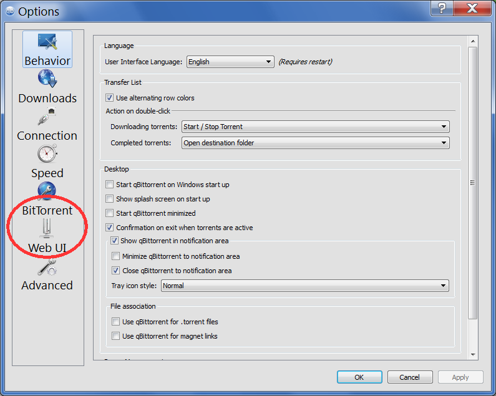Open the Web UI server icon
The height and width of the screenshot is (396, 496).
[47, 228]
